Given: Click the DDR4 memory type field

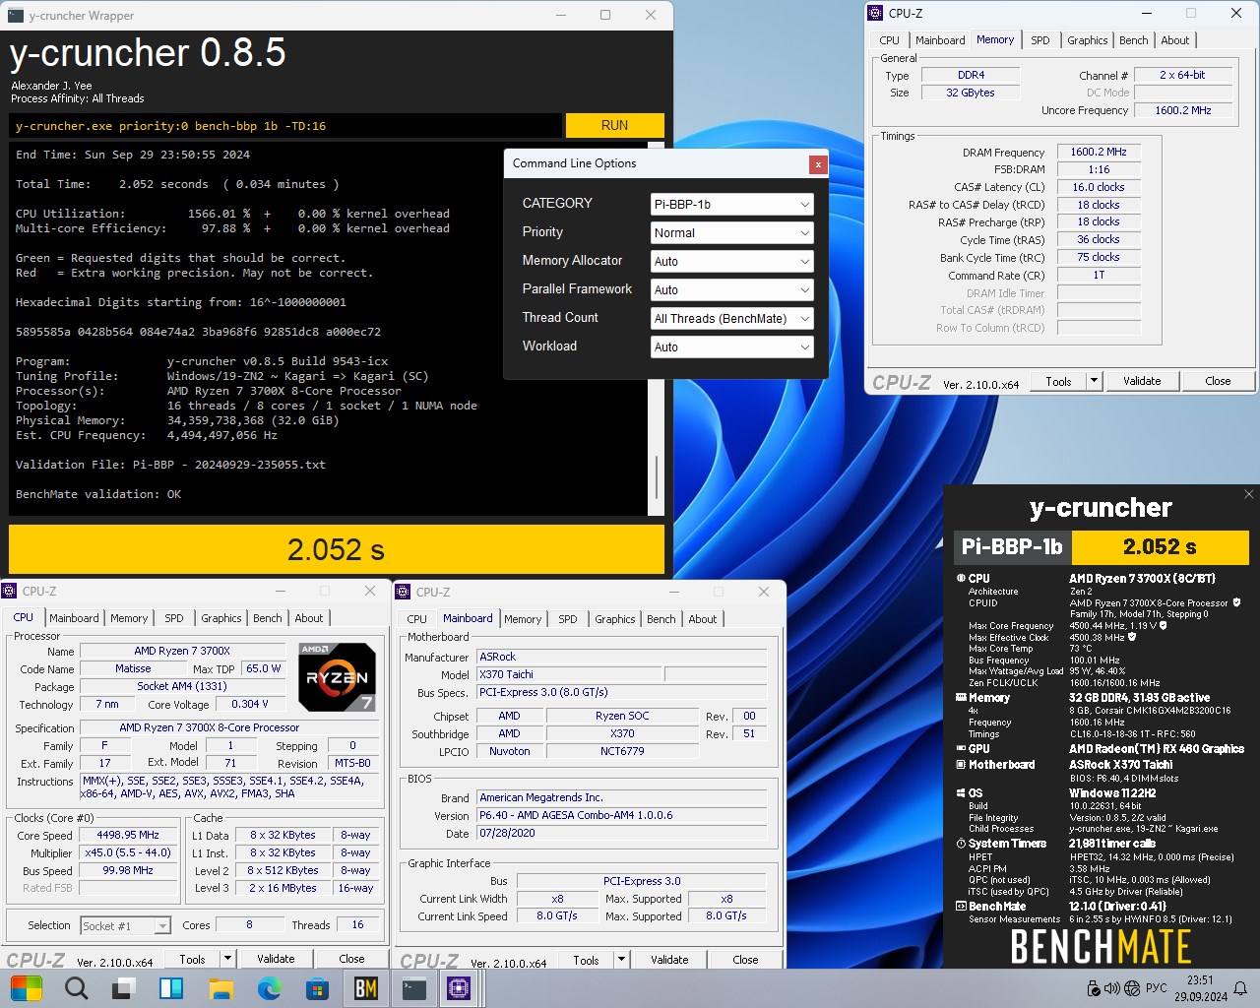Looking at the screenshot, I should coord(971,76).
